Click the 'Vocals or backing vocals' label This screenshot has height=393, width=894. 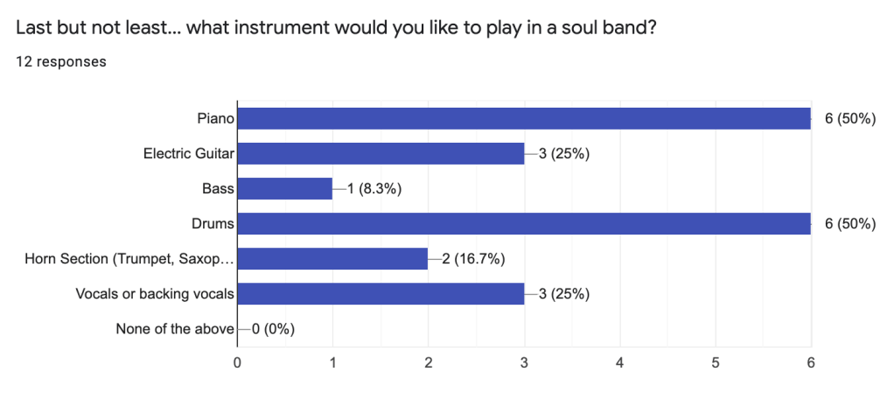click(155, 294)
